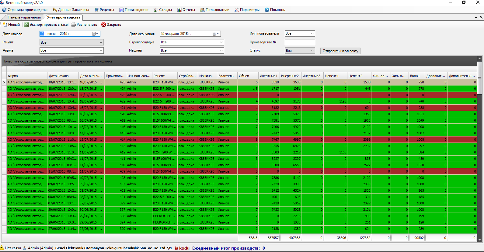The height and width of the screenshot is (252, 484).
Task: Open the Рецепты menu
Action: pos(104,10)
